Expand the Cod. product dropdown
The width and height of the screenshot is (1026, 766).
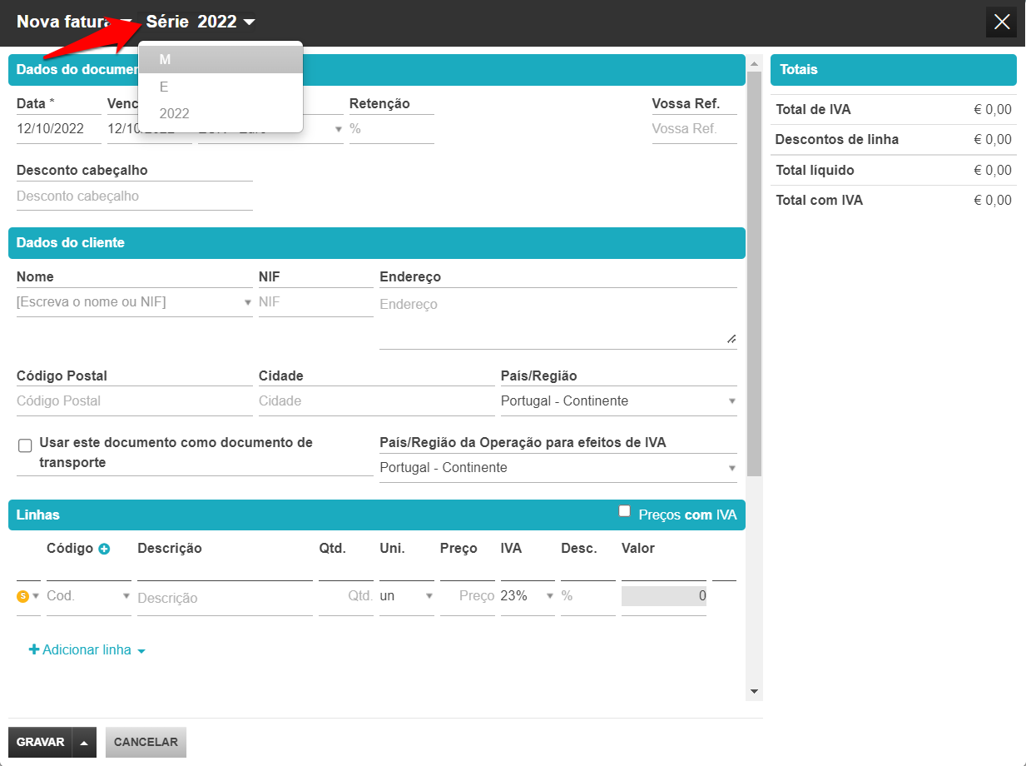(126, 596)
